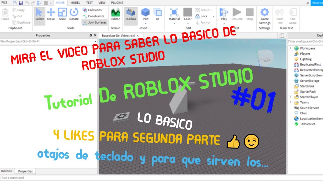Click the Redo arrow in quick access bar
The width and height of the screenshot is (323, 181).
33,3
